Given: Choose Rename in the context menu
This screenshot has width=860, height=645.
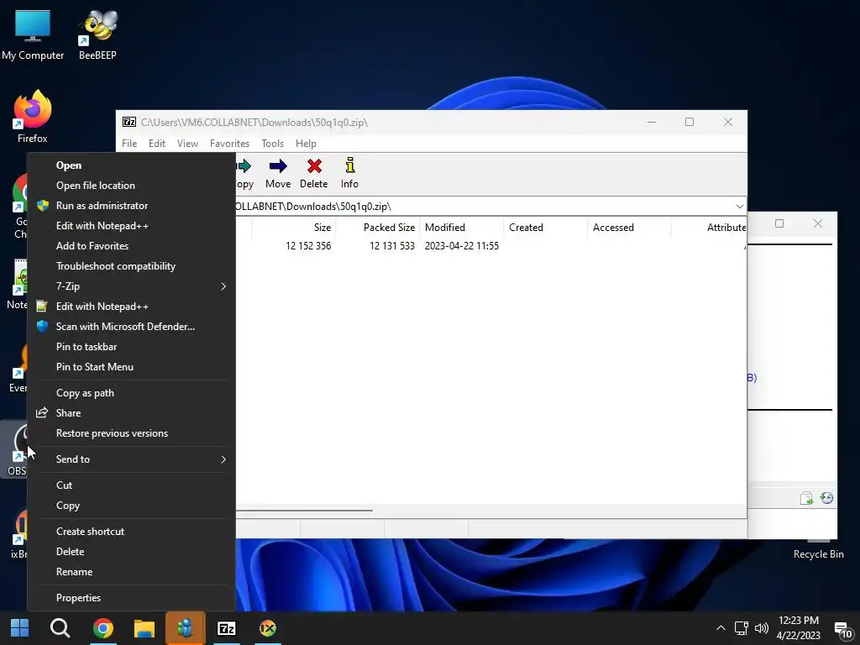Looking at the screenshot, I should tap(132, 572).
